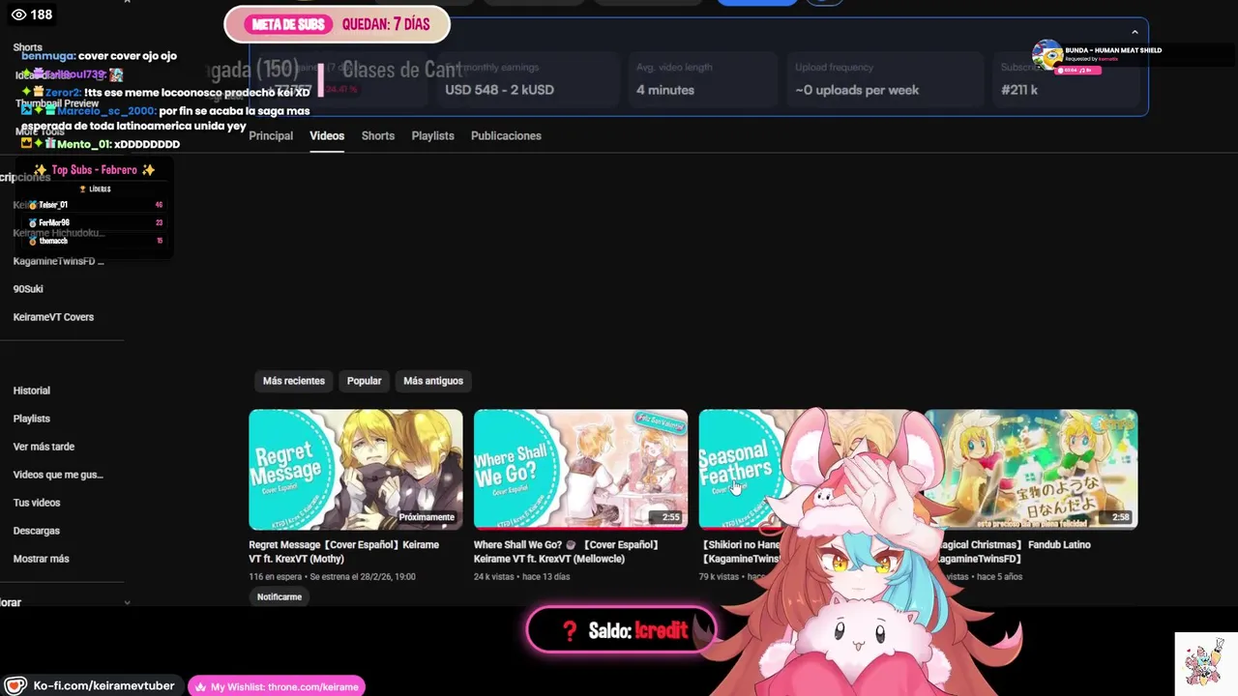Open Tus videos in sidebar
The image size is (1238, 696).
tap(37, 503)
